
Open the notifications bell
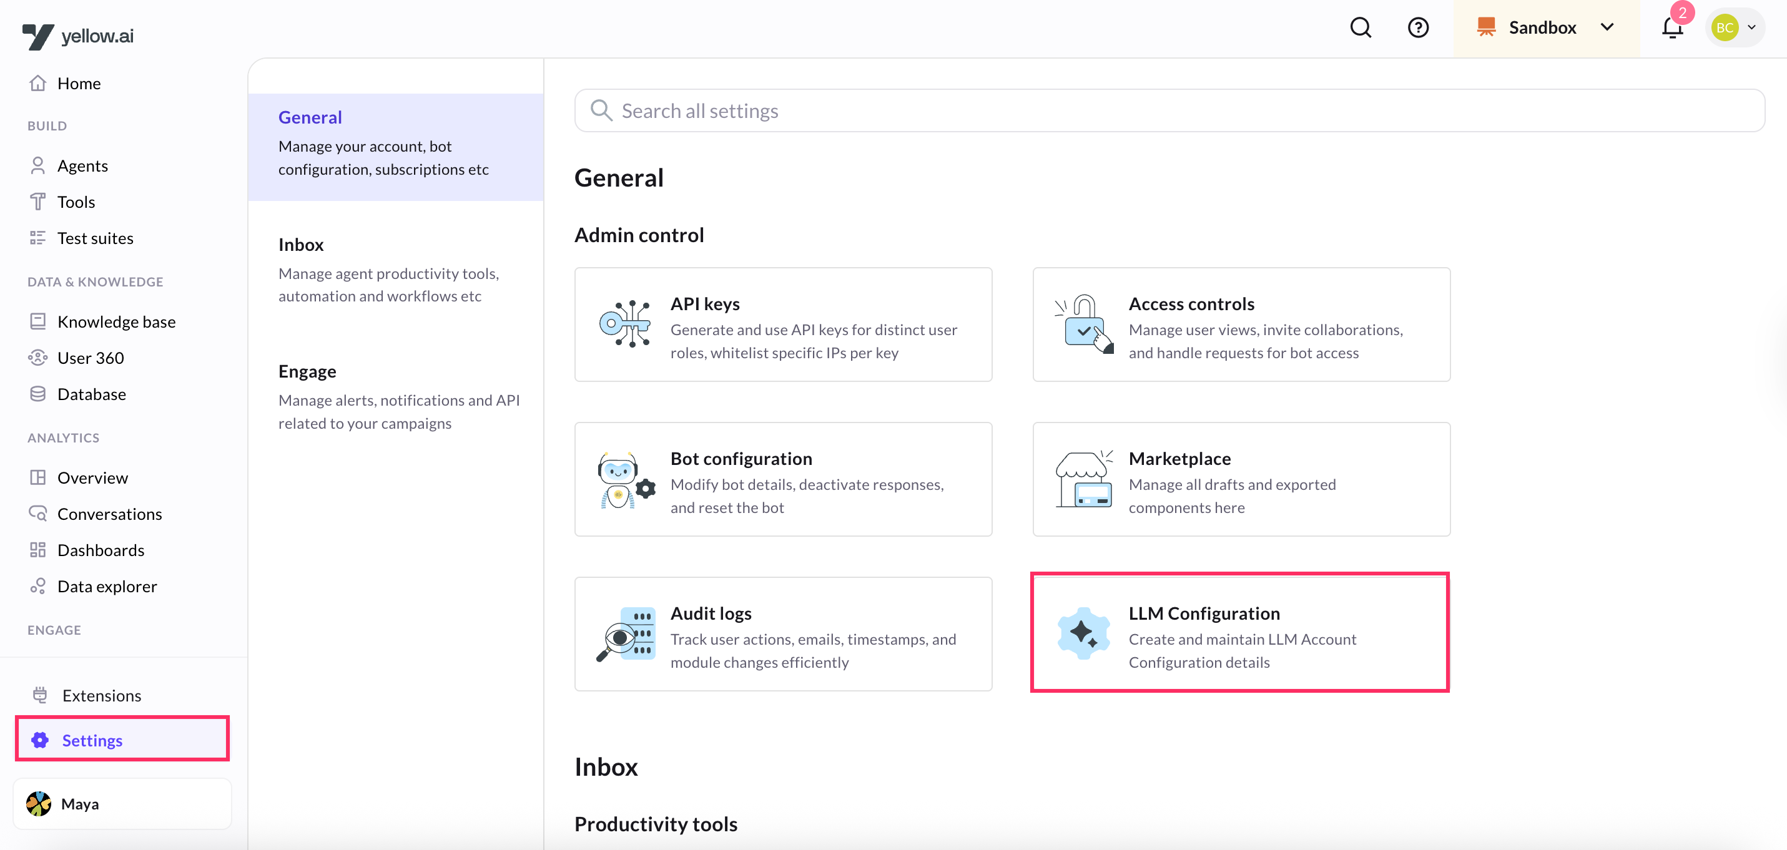[x=1672, y=27]
